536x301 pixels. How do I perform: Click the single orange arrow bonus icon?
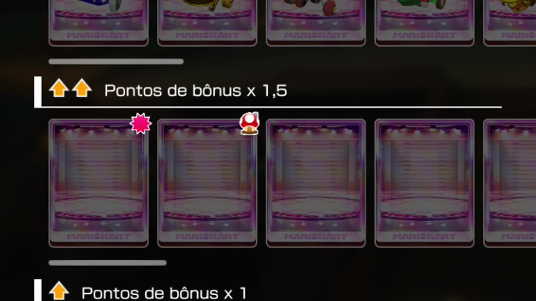point(59,291)
